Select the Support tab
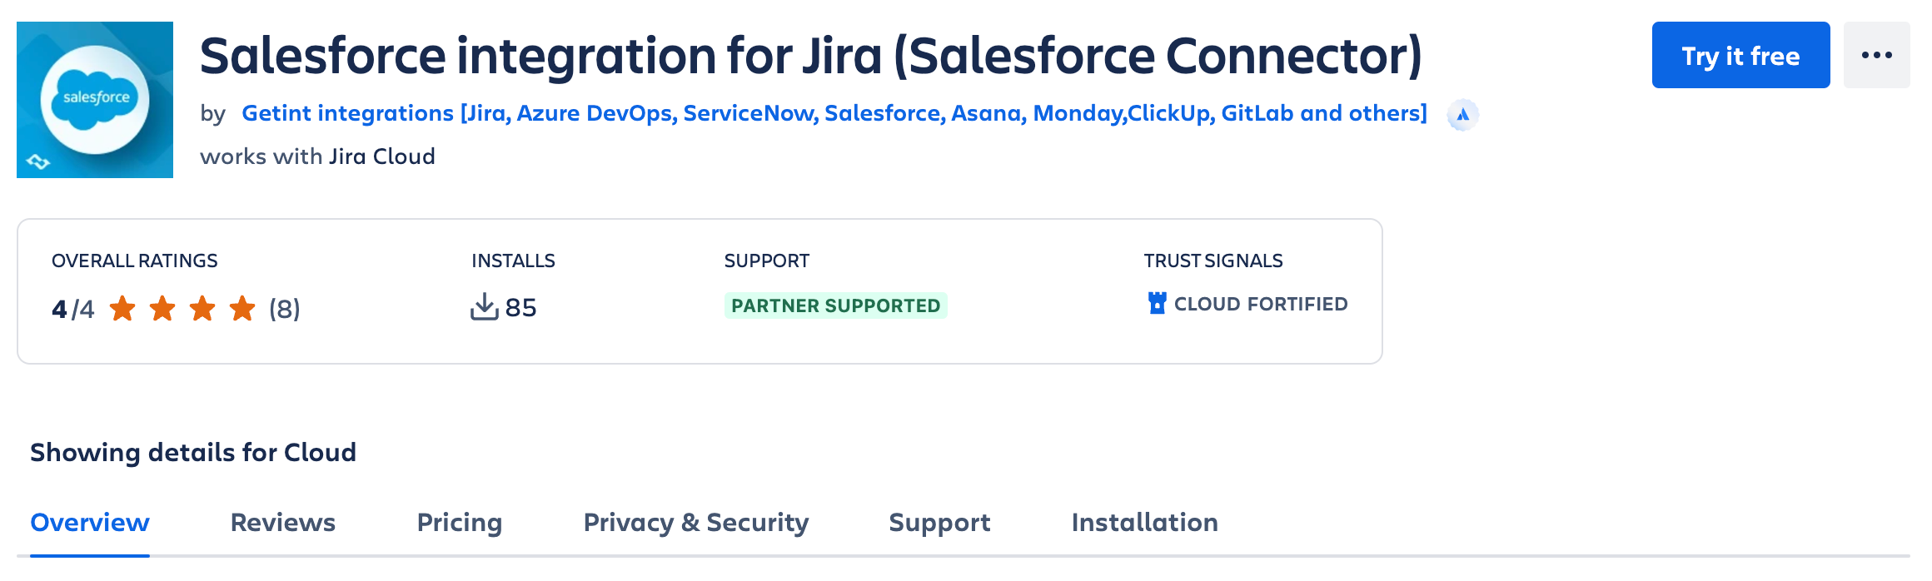The image size is (1932, 581). pos(939,523)
